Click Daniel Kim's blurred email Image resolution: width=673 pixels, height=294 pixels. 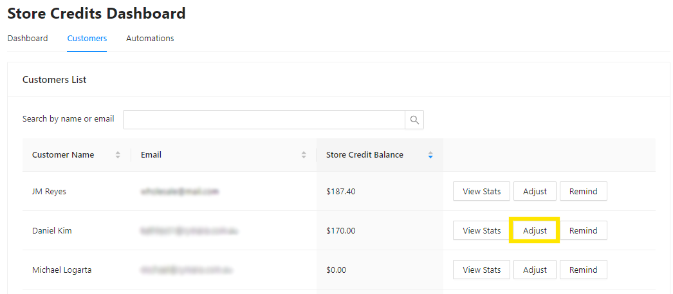189,231
